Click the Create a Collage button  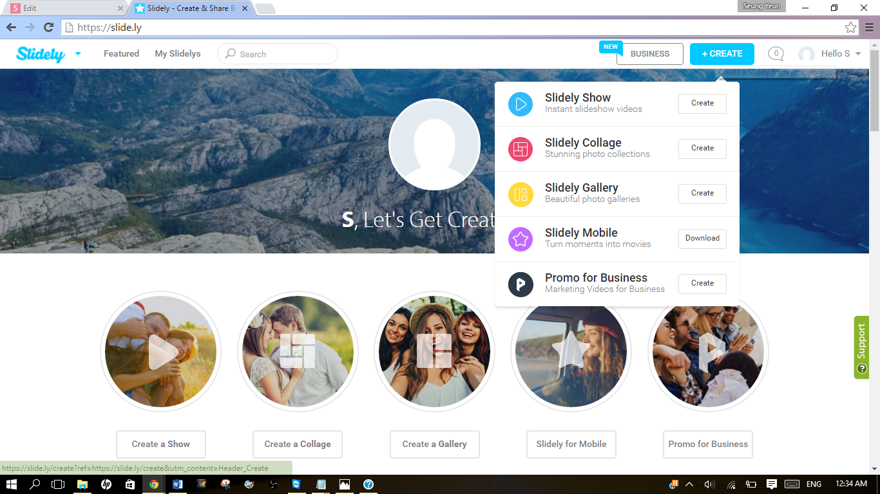[298, 444]
